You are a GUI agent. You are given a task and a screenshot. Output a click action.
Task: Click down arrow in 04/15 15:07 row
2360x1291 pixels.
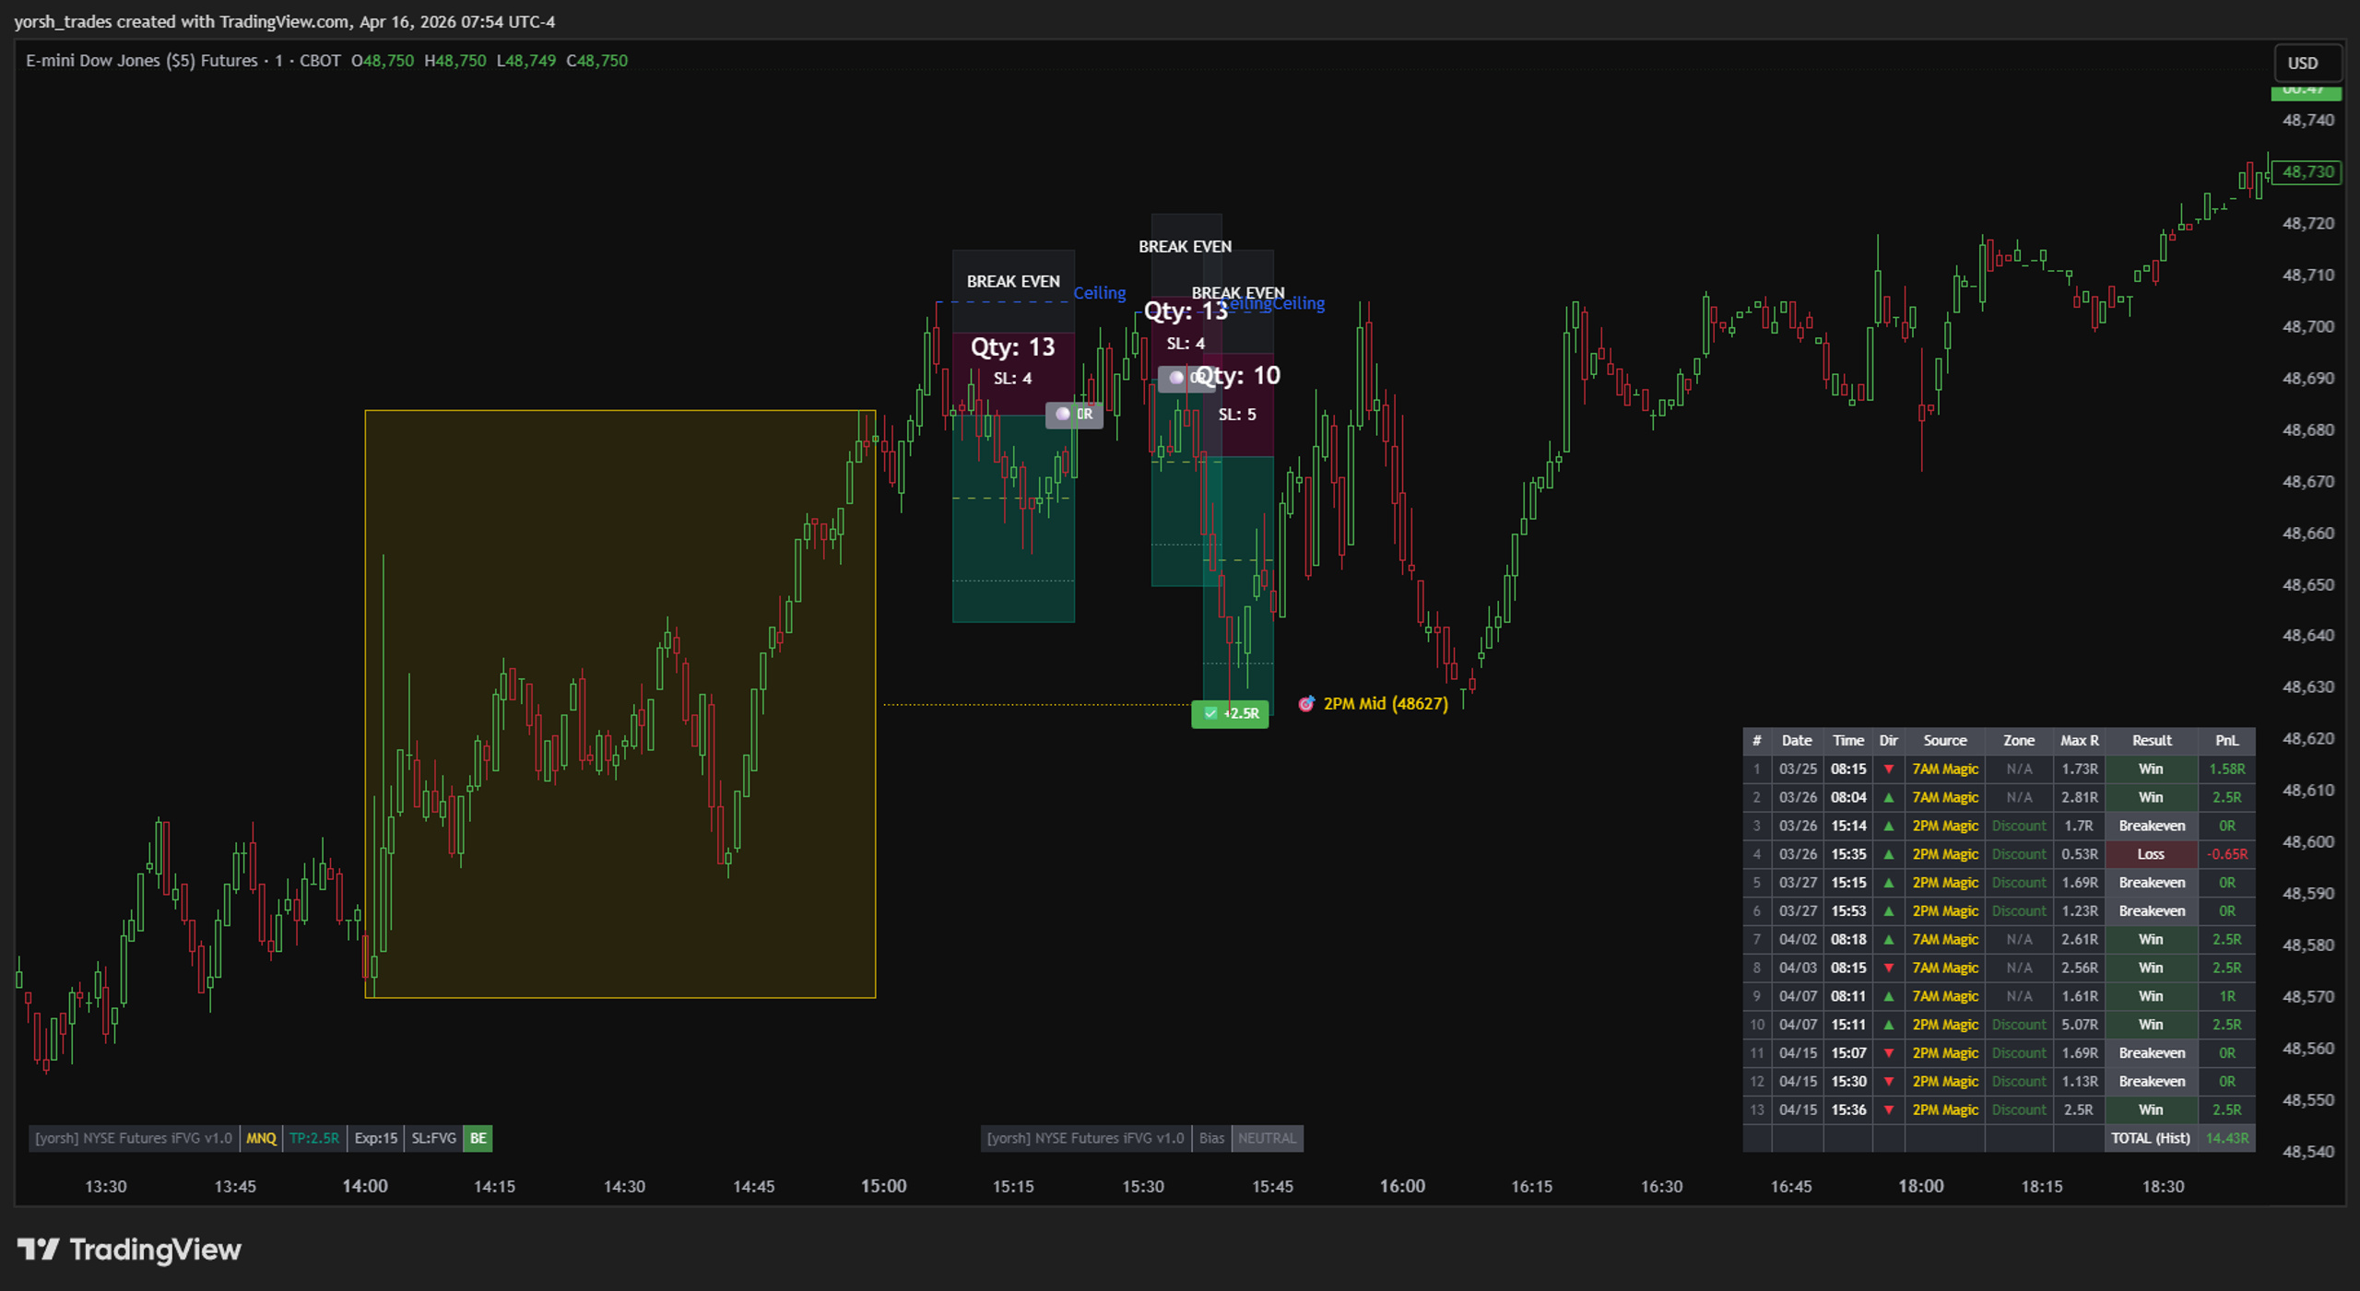click(1888, 1052)
